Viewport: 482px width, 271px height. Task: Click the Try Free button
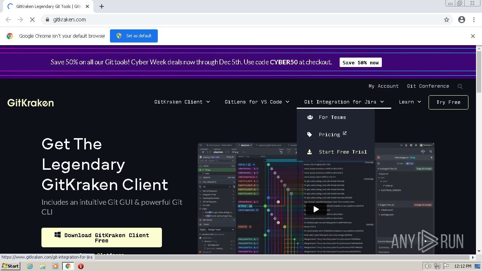[x=448, y=102]
